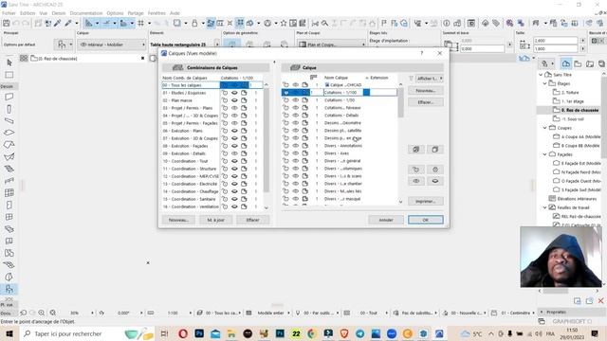Toggle lock icon of Cotations - 1/50 layer
The height and width of the screenshot is (341, 607).
point(285,100)
